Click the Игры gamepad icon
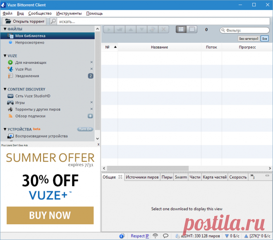This screenshot has width=273, height=240. pos(10,102)
